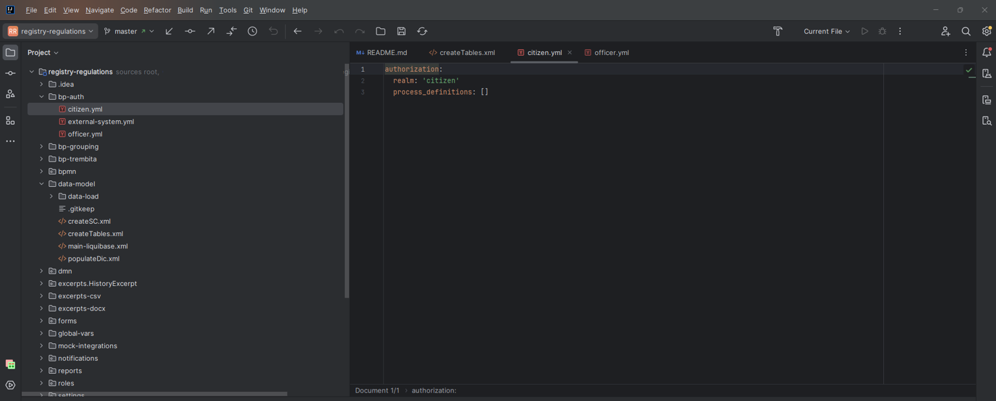Screen dimensions: 996x401
Task: Open the Git menu
Action: [x=248, y=10]
